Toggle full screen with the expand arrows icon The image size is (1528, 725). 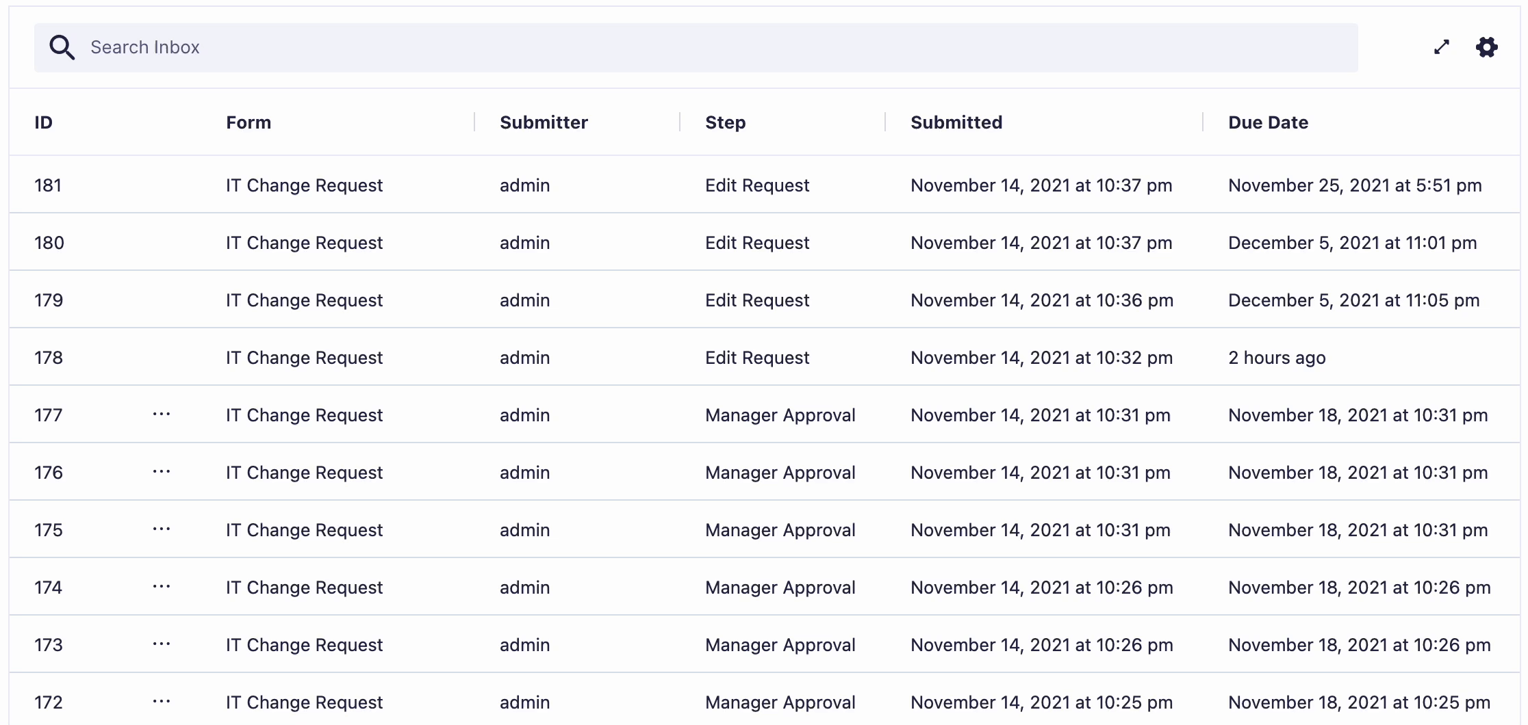click(1442, 47)
